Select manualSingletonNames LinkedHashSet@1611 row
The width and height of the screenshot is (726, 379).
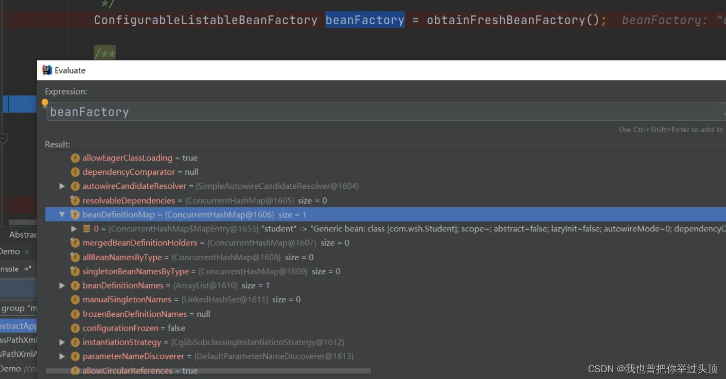[385, 299]
